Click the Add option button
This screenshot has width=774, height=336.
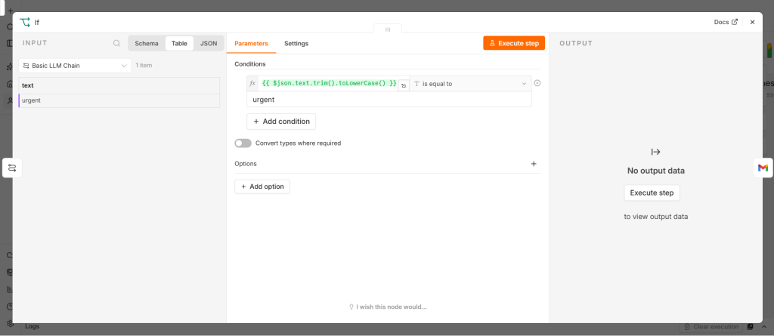click(262, 186)
